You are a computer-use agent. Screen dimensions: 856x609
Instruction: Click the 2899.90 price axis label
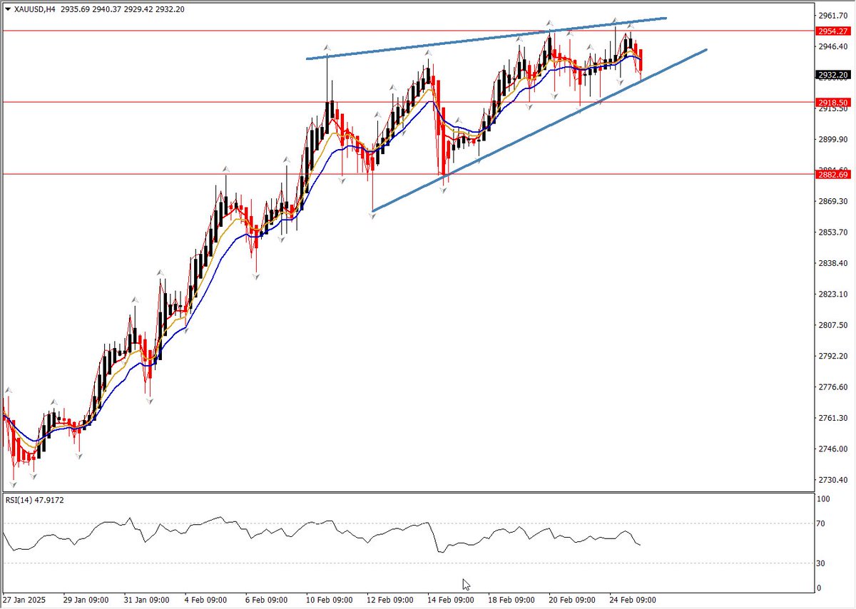[832, 139]
